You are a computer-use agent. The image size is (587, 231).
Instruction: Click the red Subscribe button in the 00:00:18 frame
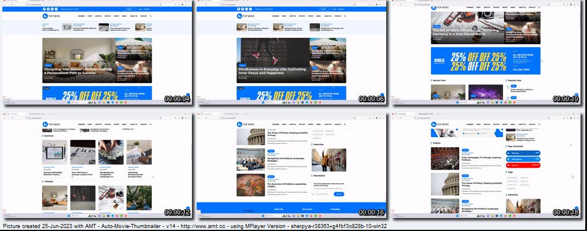[x=523, y=165]
